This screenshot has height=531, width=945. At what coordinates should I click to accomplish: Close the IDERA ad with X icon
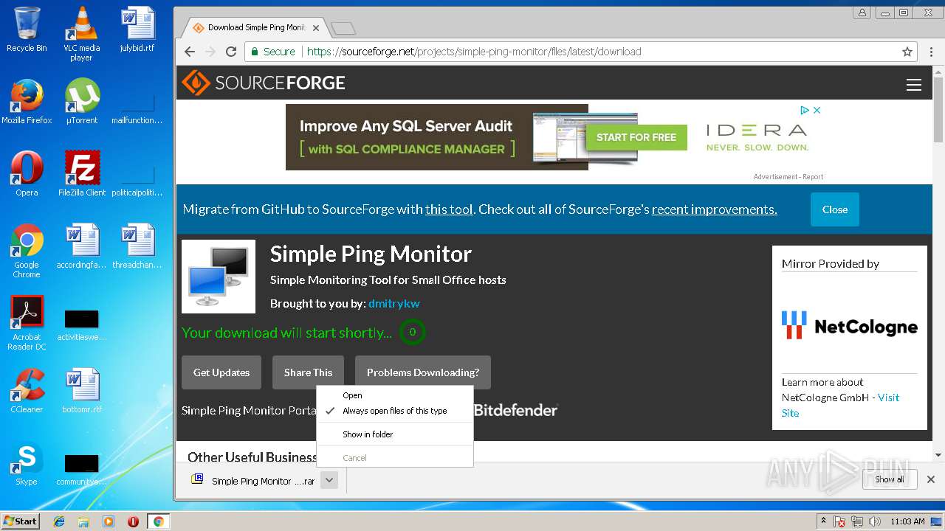pos(817,110)
